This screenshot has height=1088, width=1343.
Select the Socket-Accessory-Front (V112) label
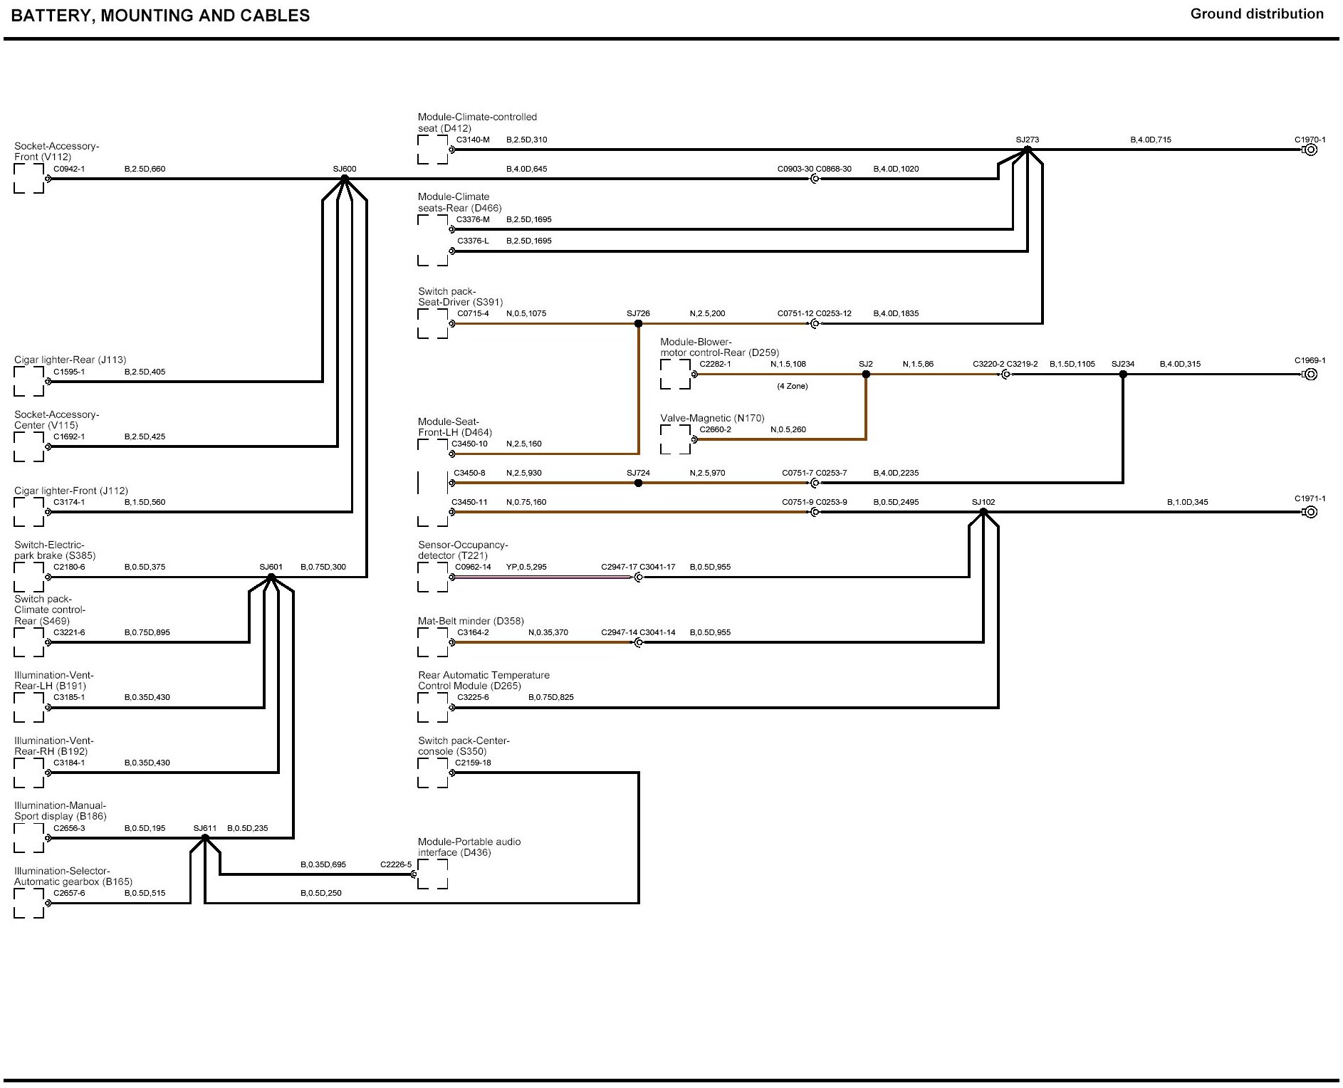(56, 152)
